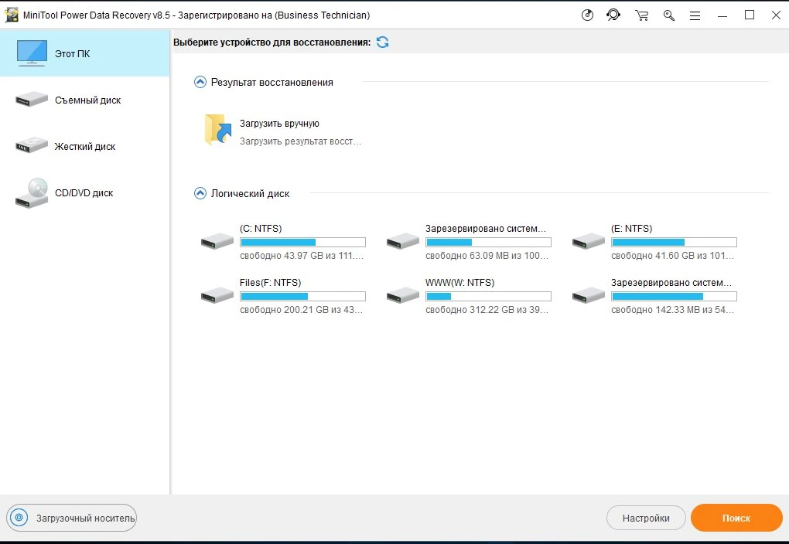Select the drive icon with 63.09 MB free
Viewport: 789px width, 544px height.
coord(402,241)
